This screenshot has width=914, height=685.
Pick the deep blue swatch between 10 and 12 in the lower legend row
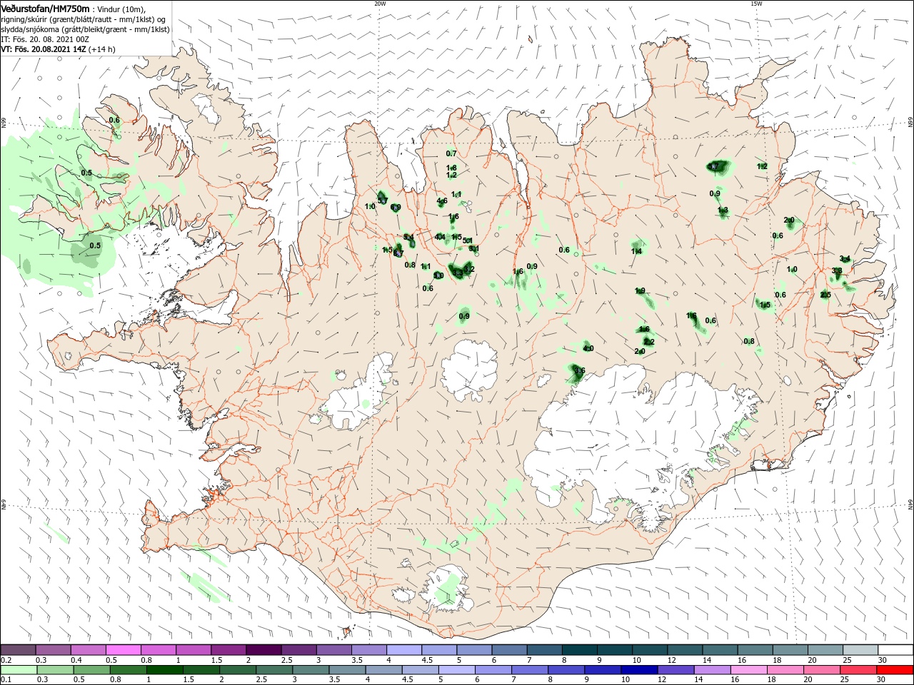tap(640, 670)
